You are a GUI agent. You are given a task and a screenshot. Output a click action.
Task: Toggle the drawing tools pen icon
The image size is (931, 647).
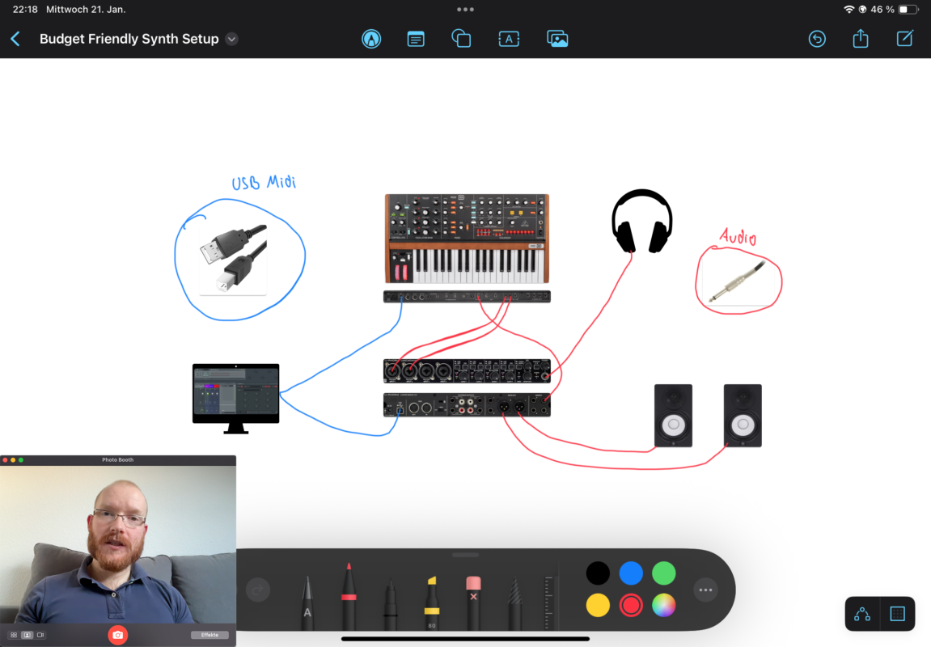click(371, 39)
